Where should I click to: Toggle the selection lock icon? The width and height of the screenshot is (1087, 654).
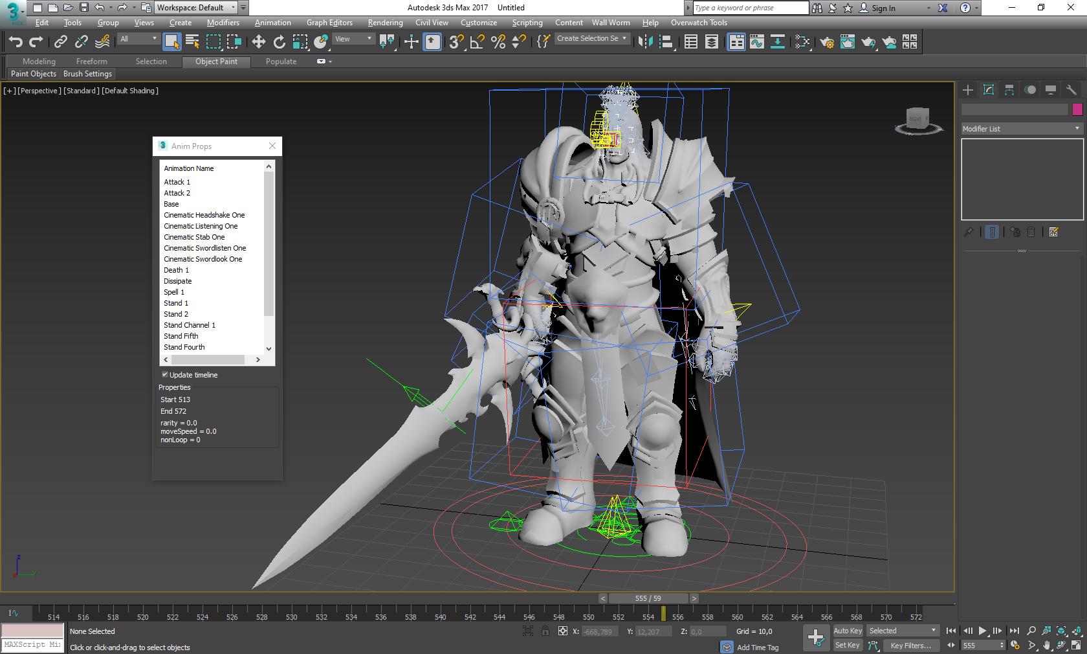point(545,631)
